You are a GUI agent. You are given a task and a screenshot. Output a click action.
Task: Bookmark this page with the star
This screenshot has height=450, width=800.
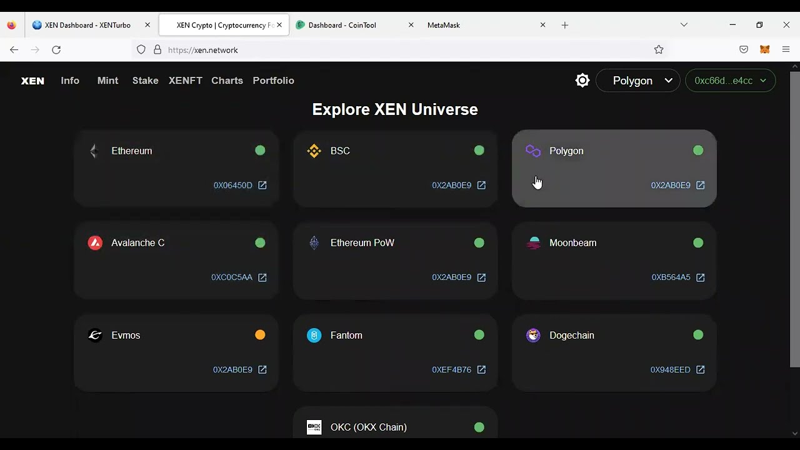[x=659, y=50]
